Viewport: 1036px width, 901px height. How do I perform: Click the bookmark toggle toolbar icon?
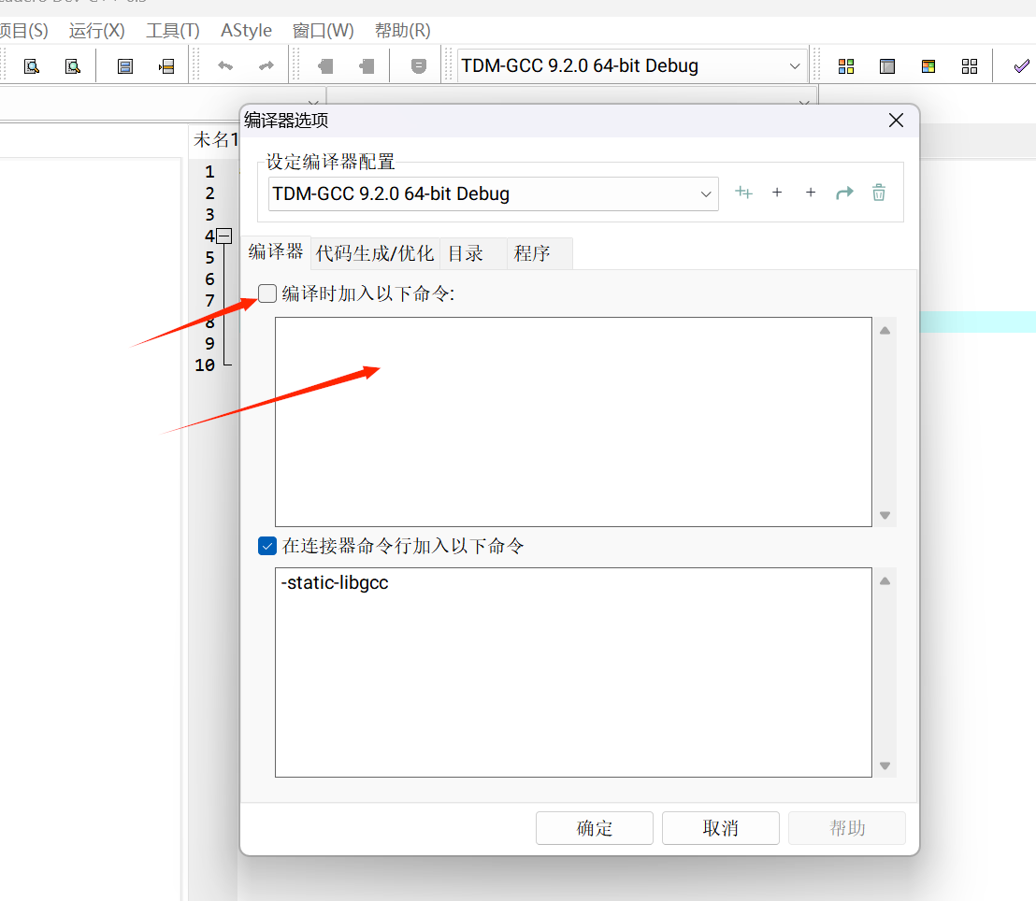tap(125, 66)
